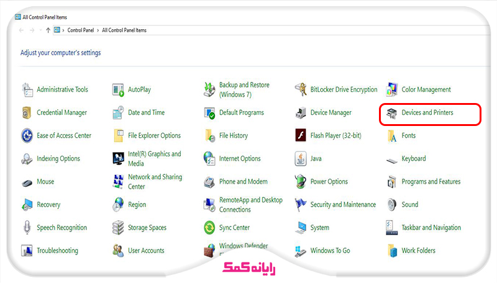
Task: Open the recent locations dropdown arrow
Action: [40, 30]
